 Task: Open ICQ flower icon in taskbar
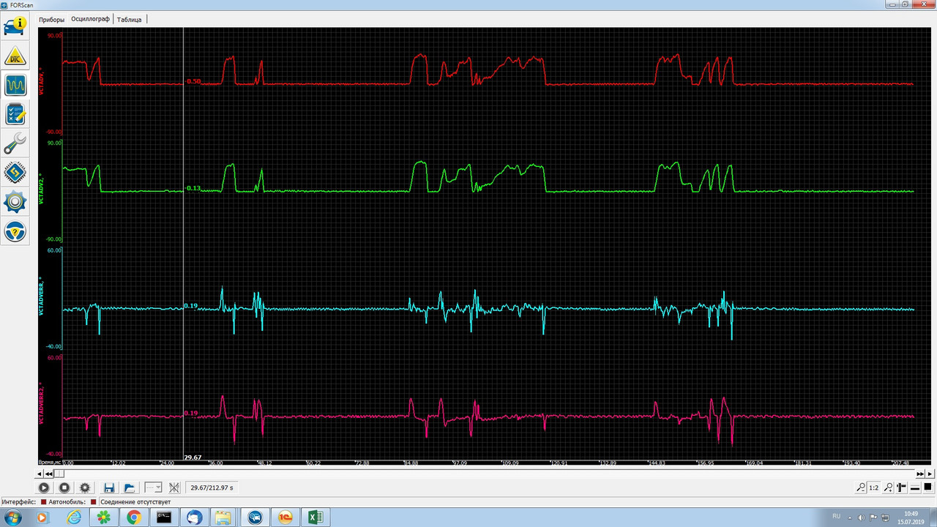pyautogui.click(x=105, y=517)
